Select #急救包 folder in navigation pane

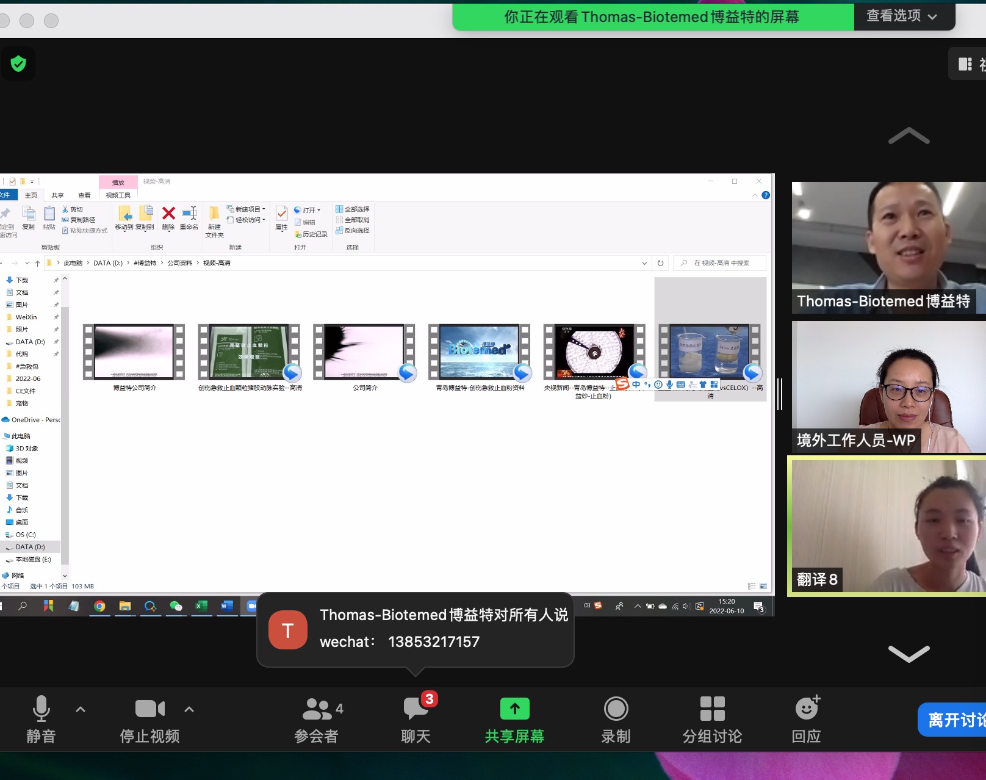click(x=27, y=366)
